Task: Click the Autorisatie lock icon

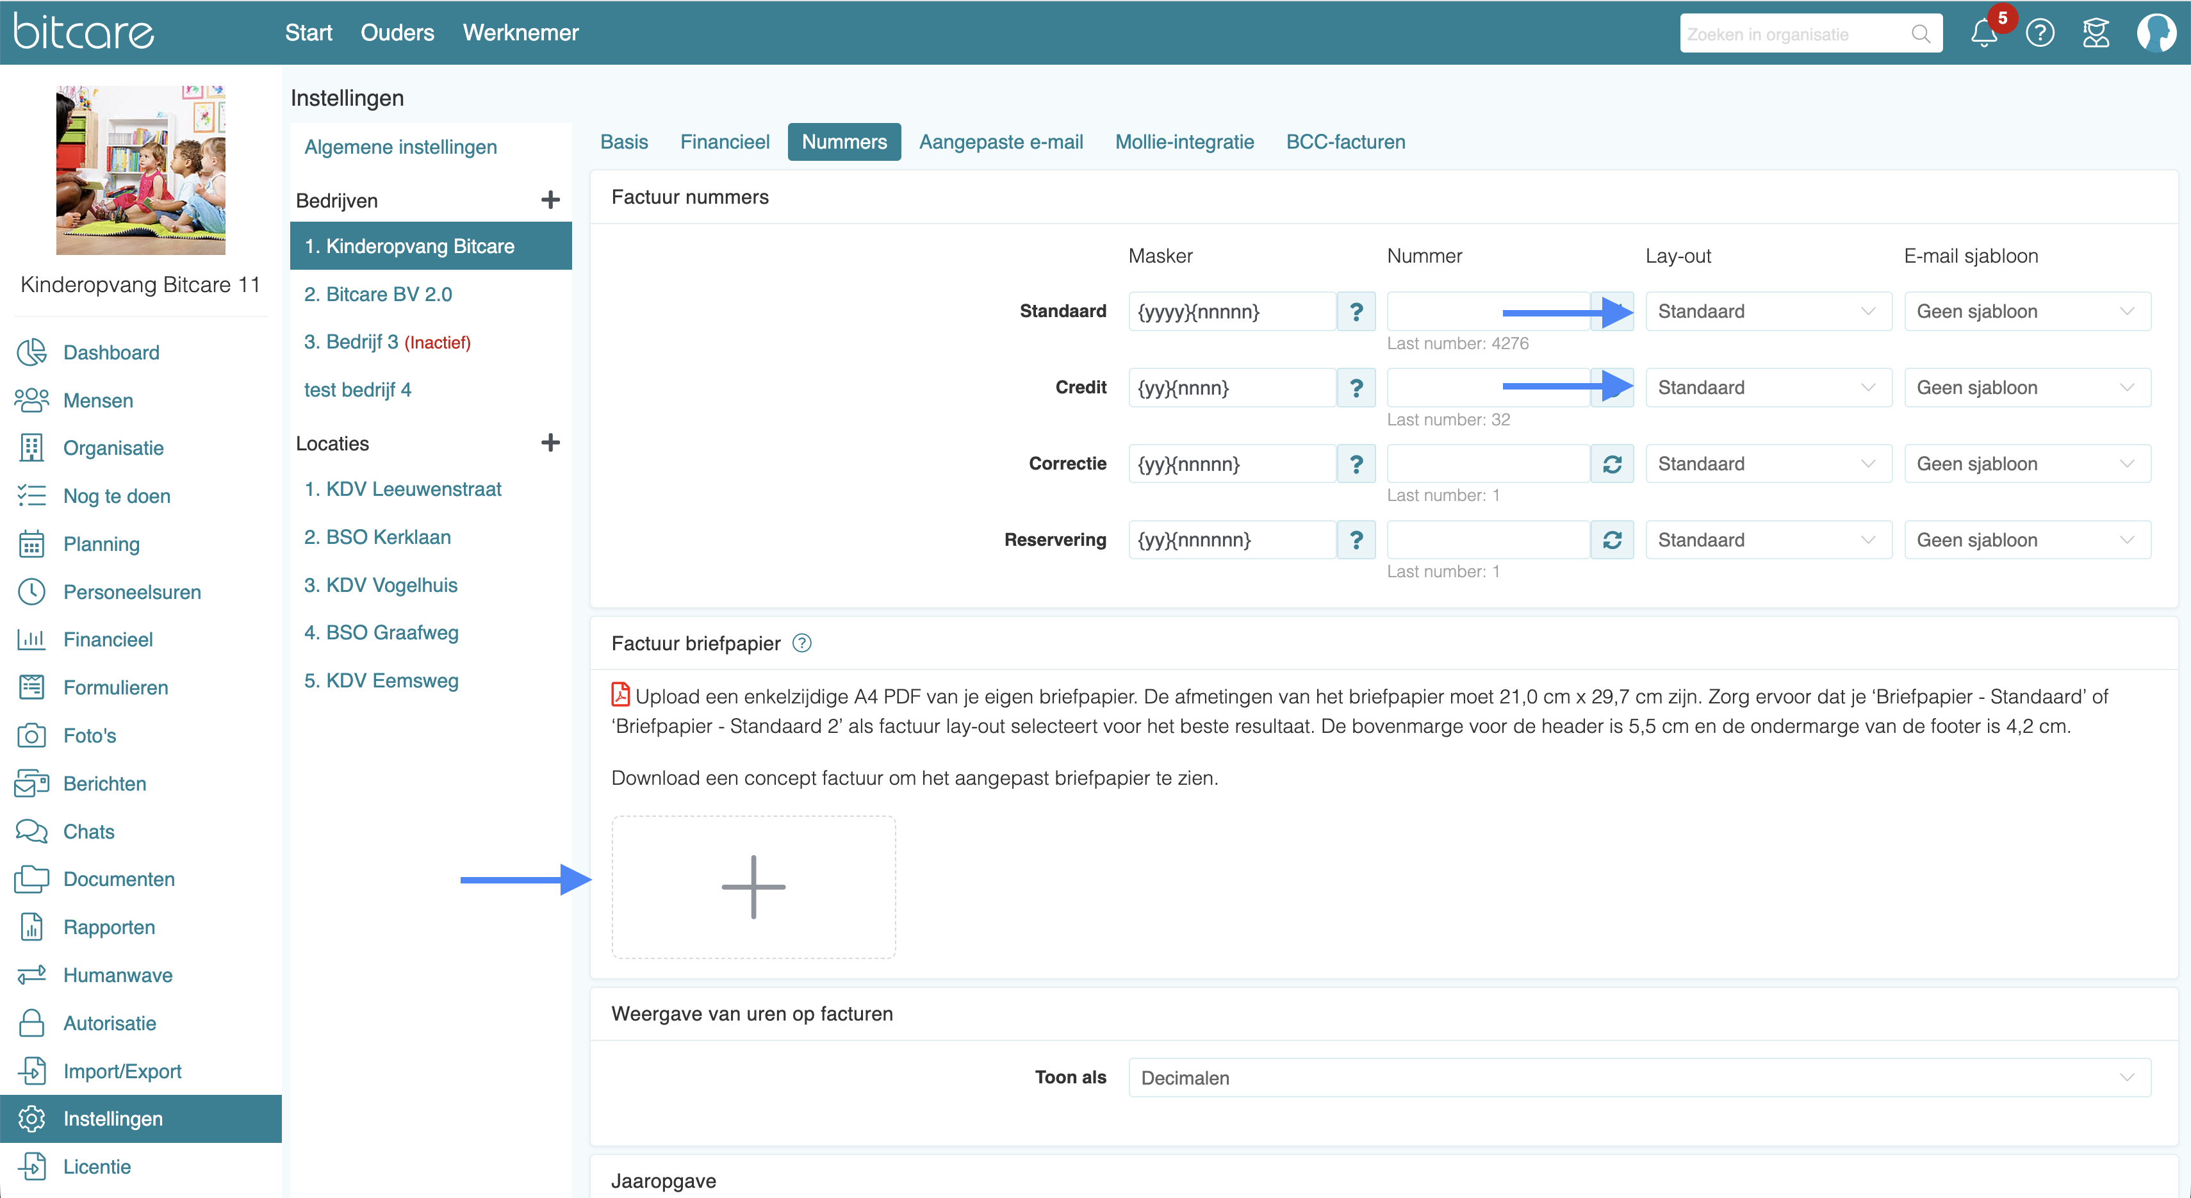Action: pyautogui.click(x=31, y=1023)
